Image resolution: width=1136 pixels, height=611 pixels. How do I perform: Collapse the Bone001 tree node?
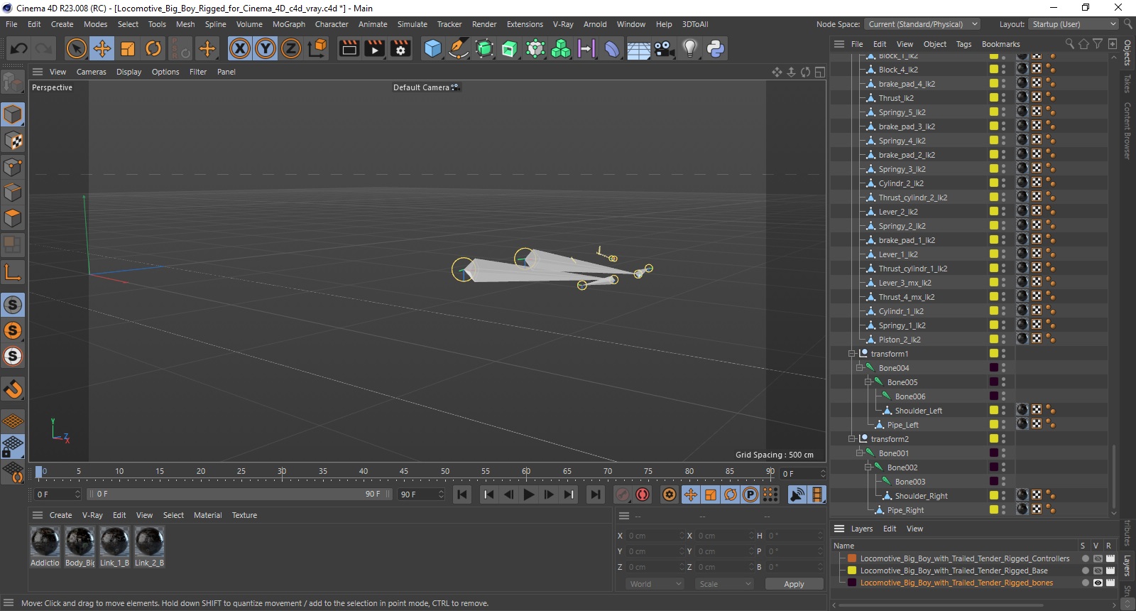859,453
